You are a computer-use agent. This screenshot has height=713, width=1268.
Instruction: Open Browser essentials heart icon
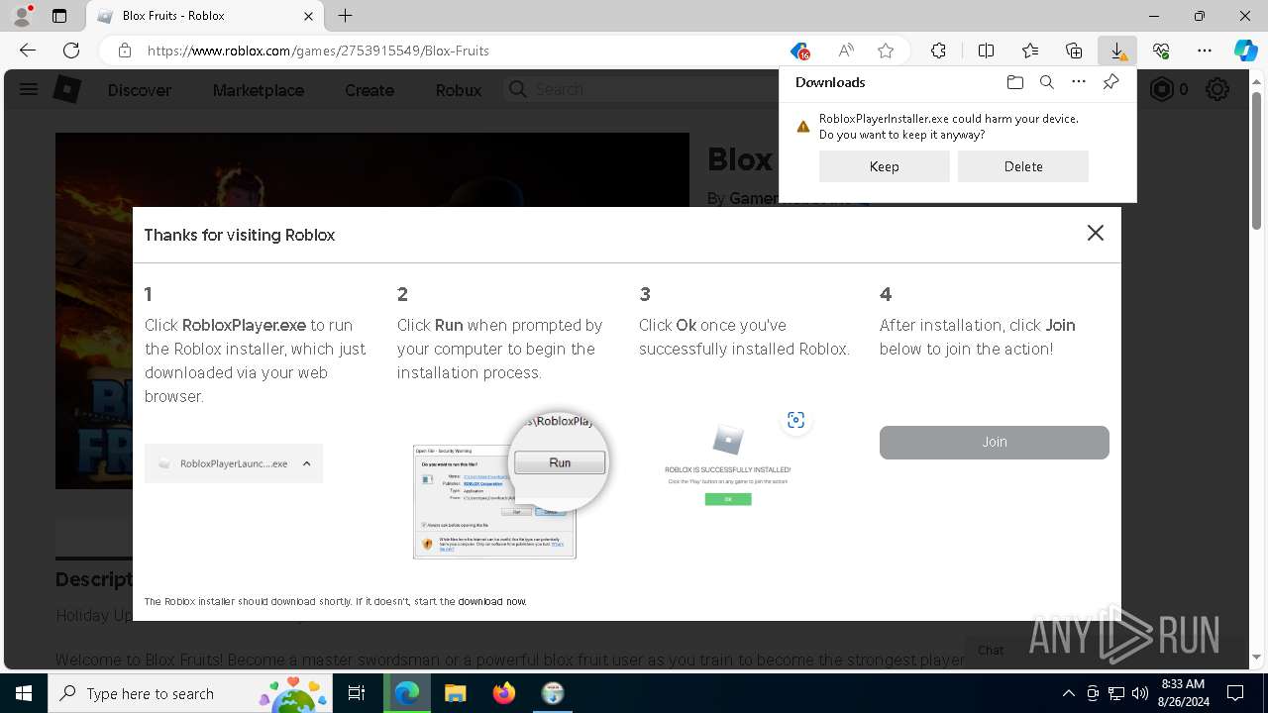[1161, 51]
